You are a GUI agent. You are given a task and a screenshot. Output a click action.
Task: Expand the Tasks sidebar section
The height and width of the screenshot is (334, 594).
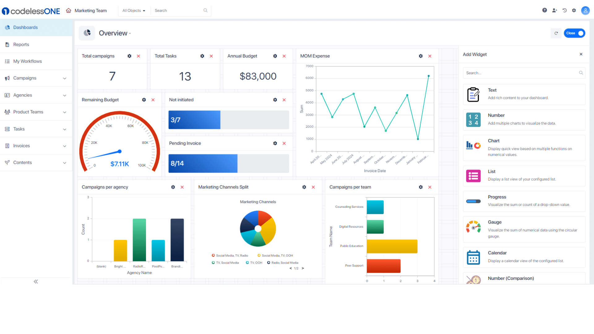coord(65,129)
